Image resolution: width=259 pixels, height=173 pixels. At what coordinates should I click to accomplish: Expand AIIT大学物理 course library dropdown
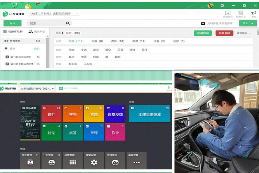pos(77,14)
